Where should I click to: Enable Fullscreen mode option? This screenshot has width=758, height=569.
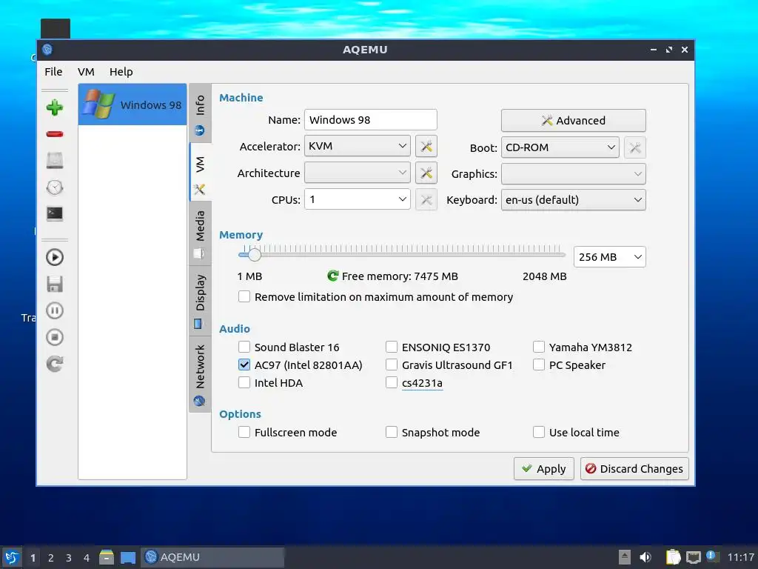(x=244, y=432)
